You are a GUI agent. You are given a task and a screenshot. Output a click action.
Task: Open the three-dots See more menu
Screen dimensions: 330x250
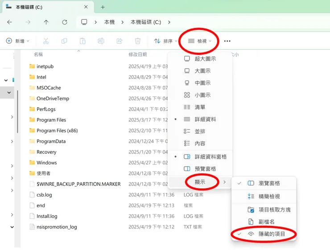pyautogui.click(x=227, y=41)
